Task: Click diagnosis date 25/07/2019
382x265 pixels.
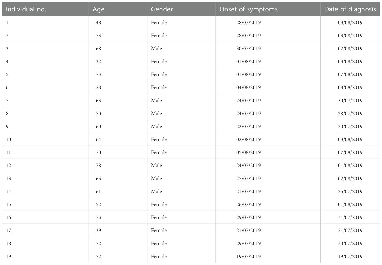Action: tap(350, 191)
